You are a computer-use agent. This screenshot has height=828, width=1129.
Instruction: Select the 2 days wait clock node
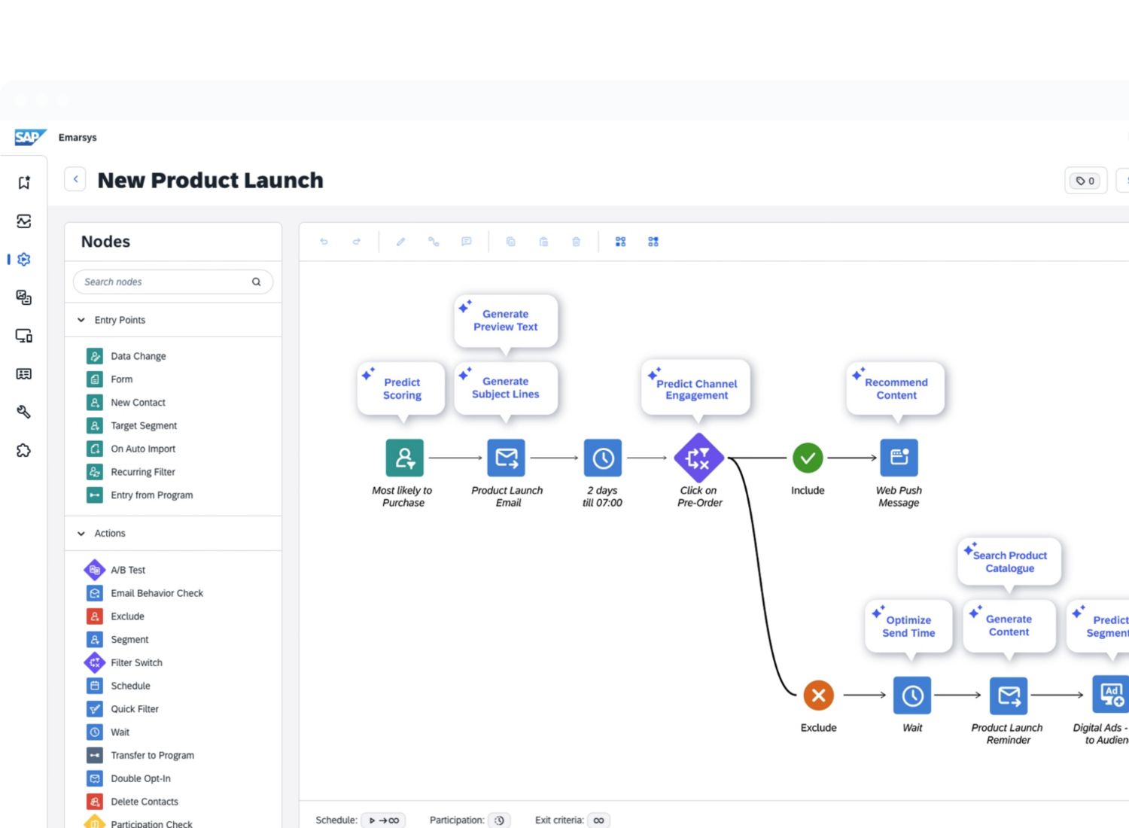tap(602, 458)
